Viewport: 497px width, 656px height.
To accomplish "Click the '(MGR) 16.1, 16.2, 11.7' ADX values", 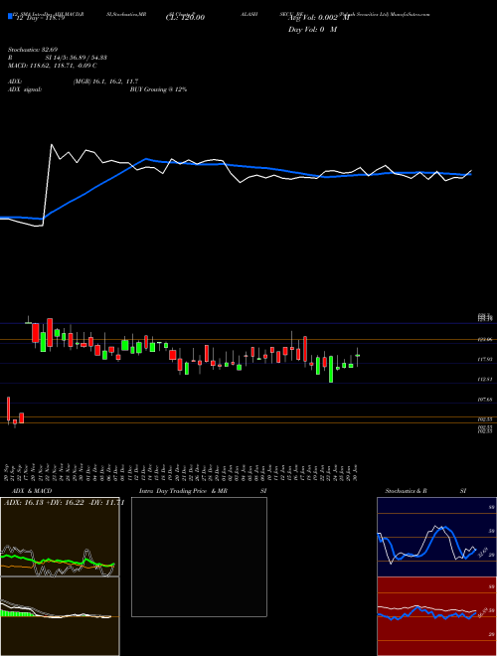I will click(105, 82).
